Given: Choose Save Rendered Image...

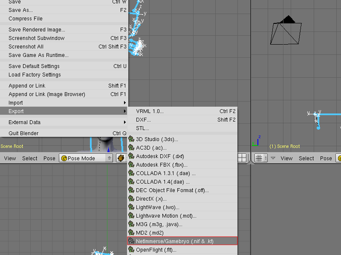Looking at the screenshot, I should pos(64,29).
